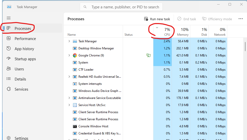Click the Users people icon
Viewport: 247px width, 140px height.
pyautogui.click(x=9, y=69)
